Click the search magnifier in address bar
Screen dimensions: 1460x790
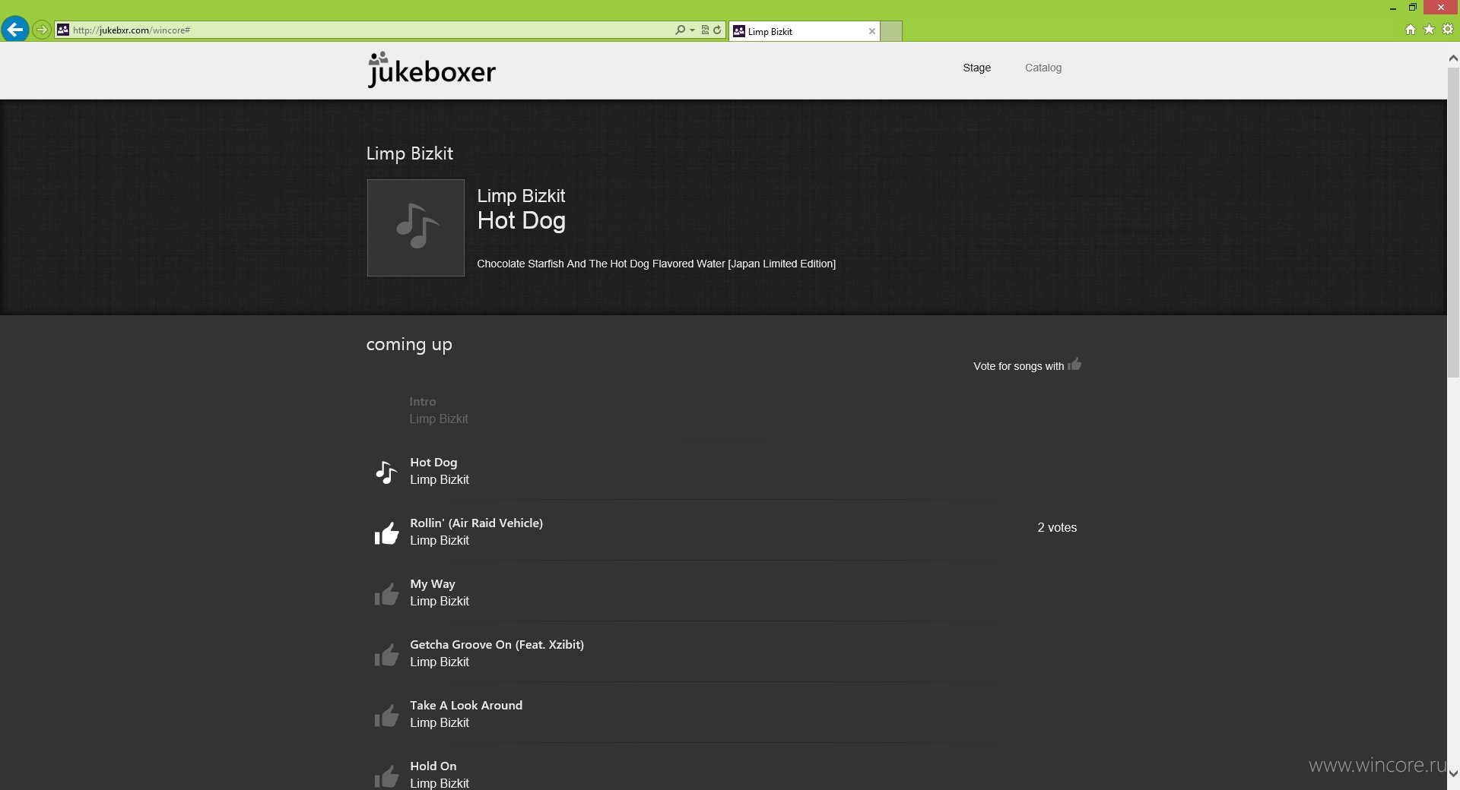(x=680, y=30)
